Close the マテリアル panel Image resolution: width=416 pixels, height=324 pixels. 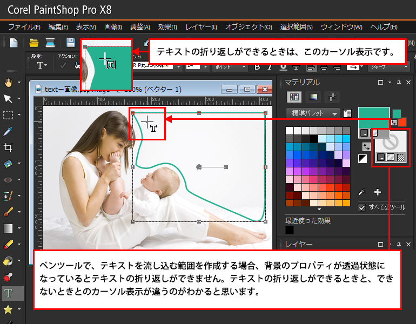click(x=408, y=83)
